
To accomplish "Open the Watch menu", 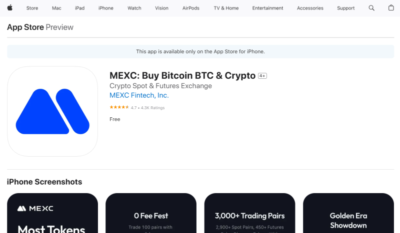I will pos(134,8).
